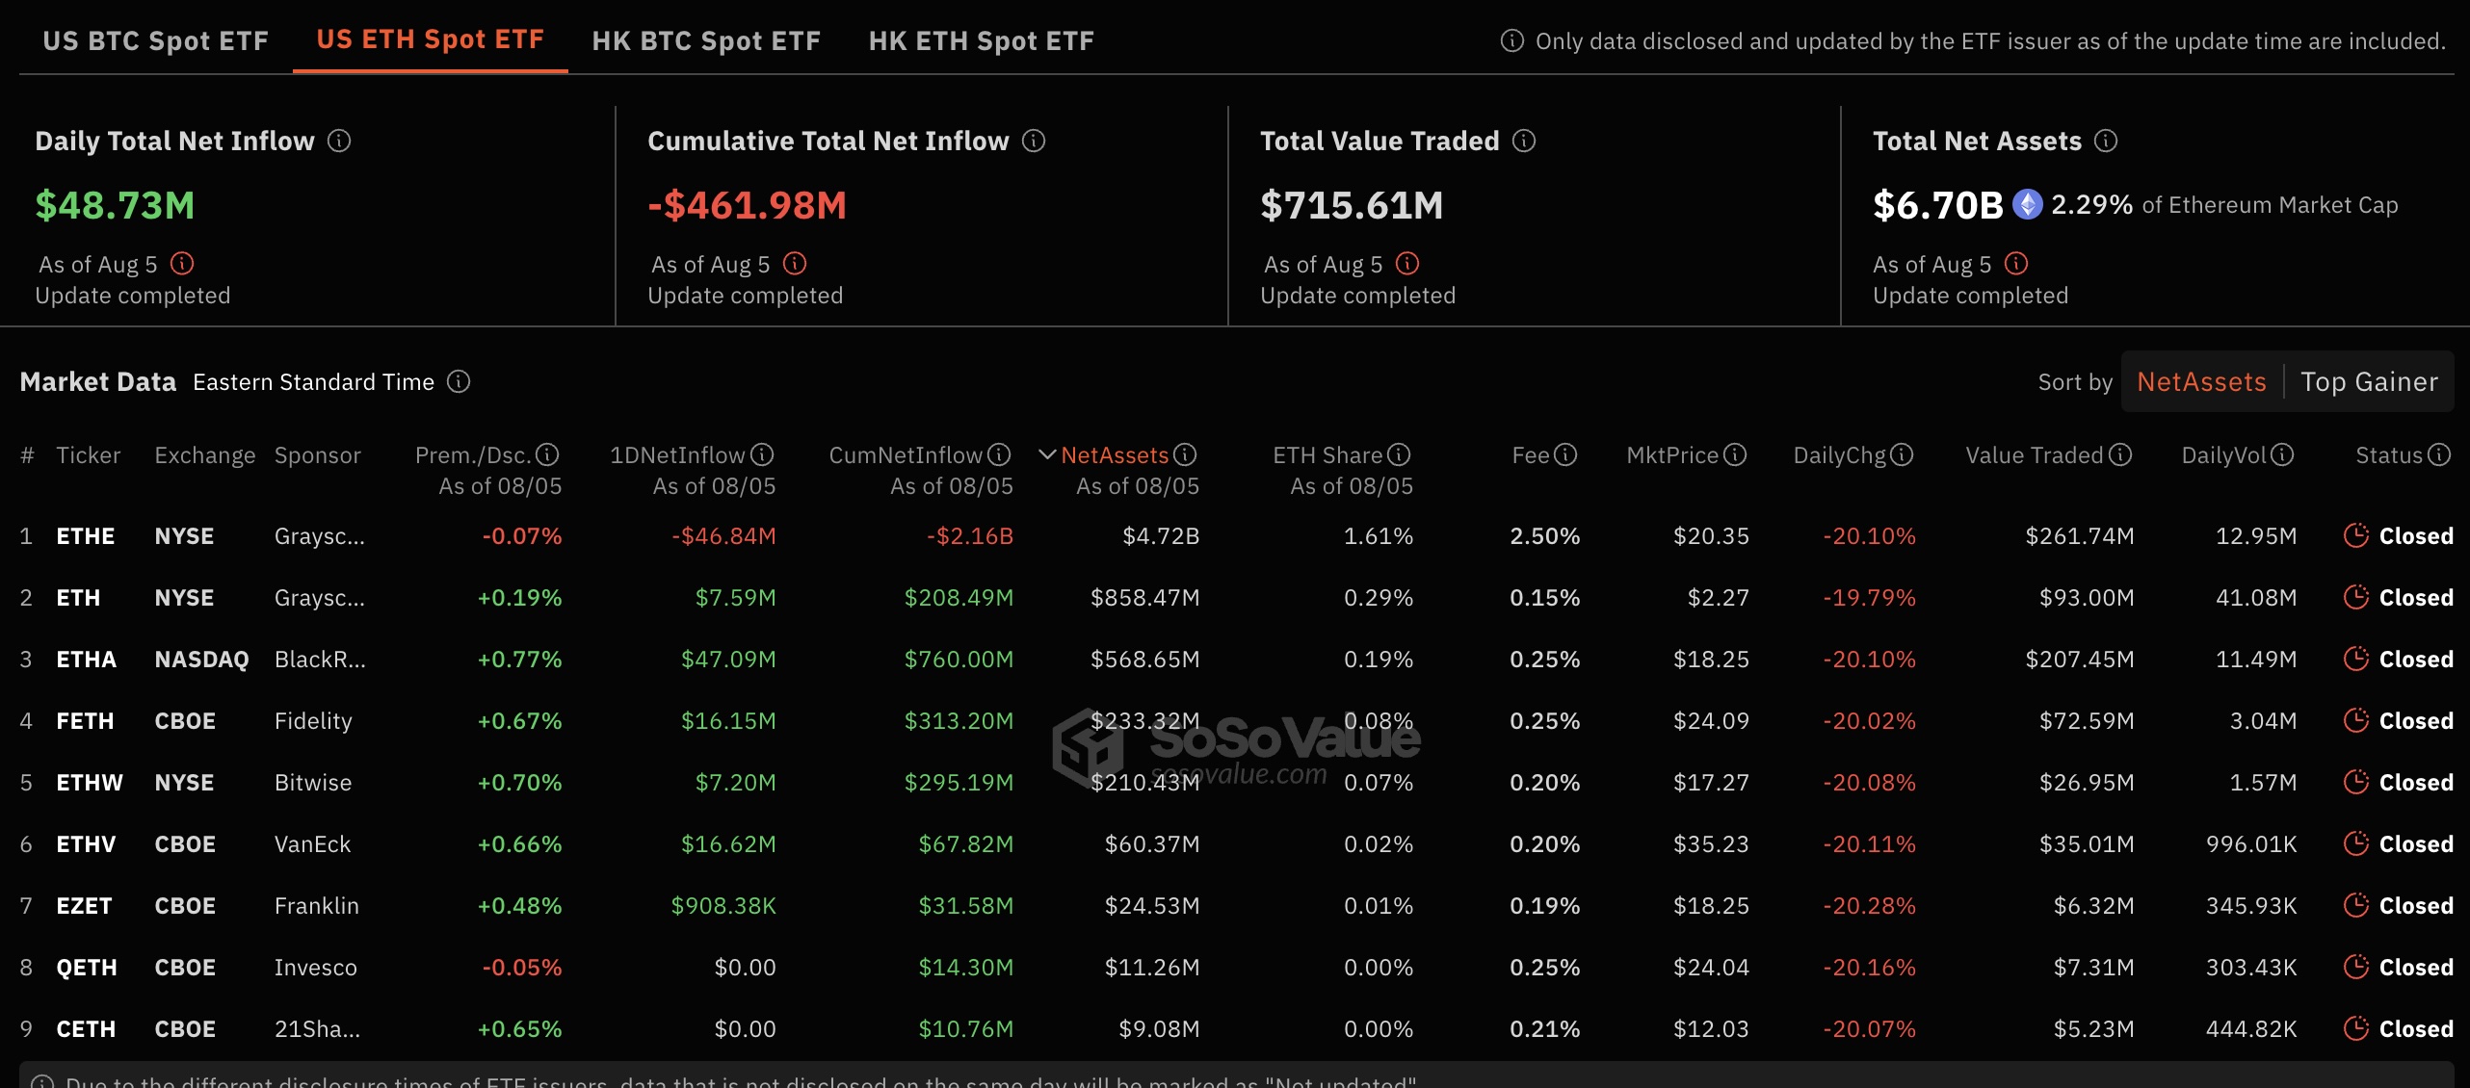Open info icon beside Cumulative Total Net Inflow
Image resolution: width=2470 pixels, height=1088 pixels.
[x=1034, y=142]
